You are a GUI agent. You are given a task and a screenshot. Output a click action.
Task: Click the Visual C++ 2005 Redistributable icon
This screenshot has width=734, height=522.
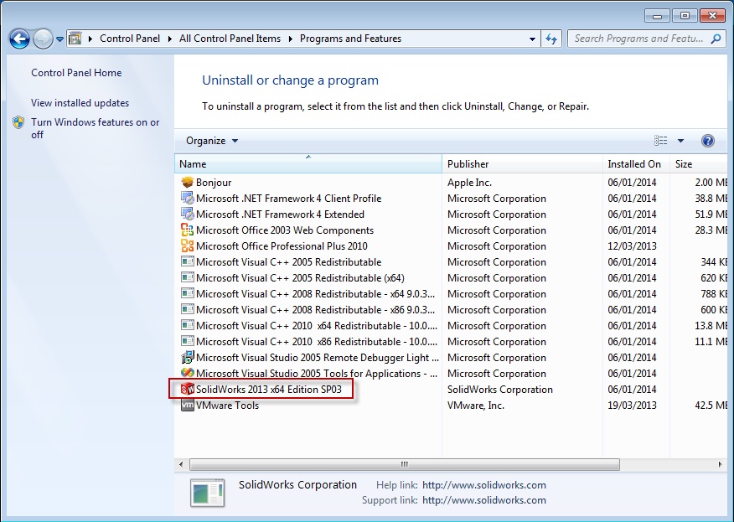[x=187, y=261]
